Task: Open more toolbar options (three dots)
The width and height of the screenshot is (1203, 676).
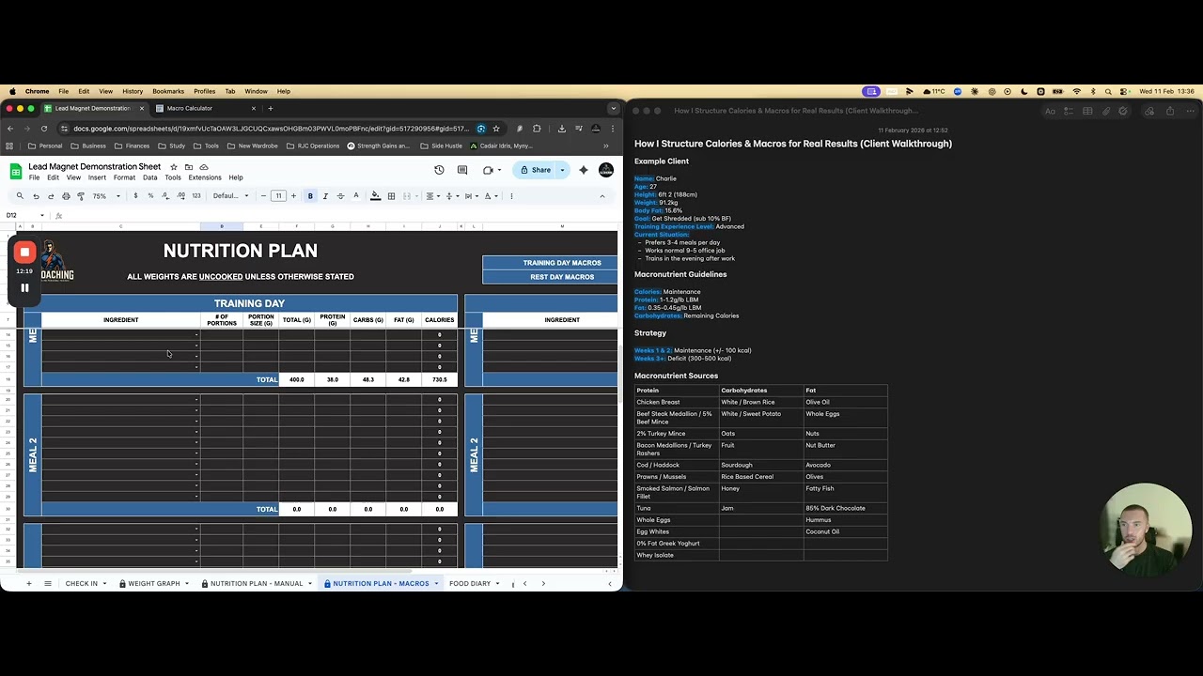Action: pos(511,196)
